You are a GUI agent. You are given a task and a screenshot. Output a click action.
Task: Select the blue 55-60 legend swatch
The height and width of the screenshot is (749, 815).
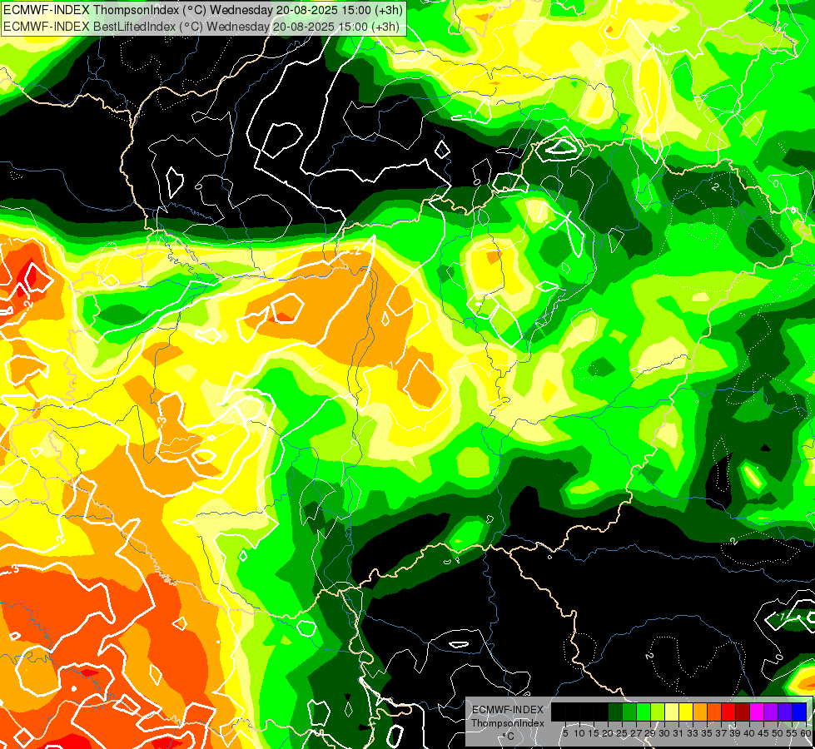pos(799,712)
